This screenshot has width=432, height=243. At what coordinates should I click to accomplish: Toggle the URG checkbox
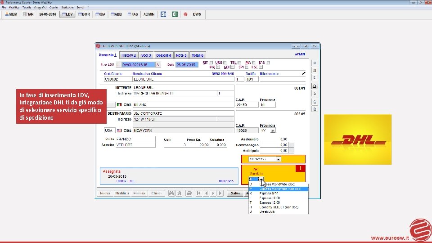pyautogui.click(x=225, y=63)
